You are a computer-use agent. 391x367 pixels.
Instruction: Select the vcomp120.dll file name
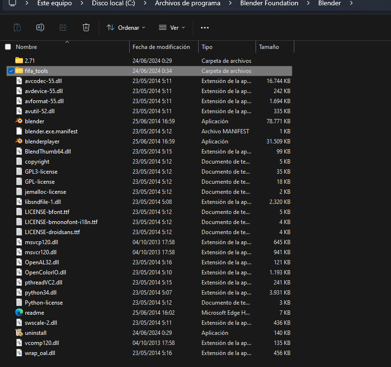(x=42, y=343)
